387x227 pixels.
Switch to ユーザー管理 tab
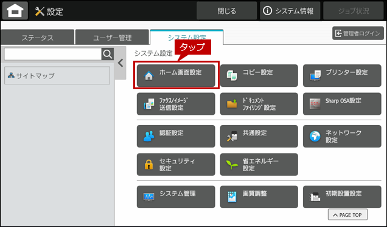pos(112,38)
